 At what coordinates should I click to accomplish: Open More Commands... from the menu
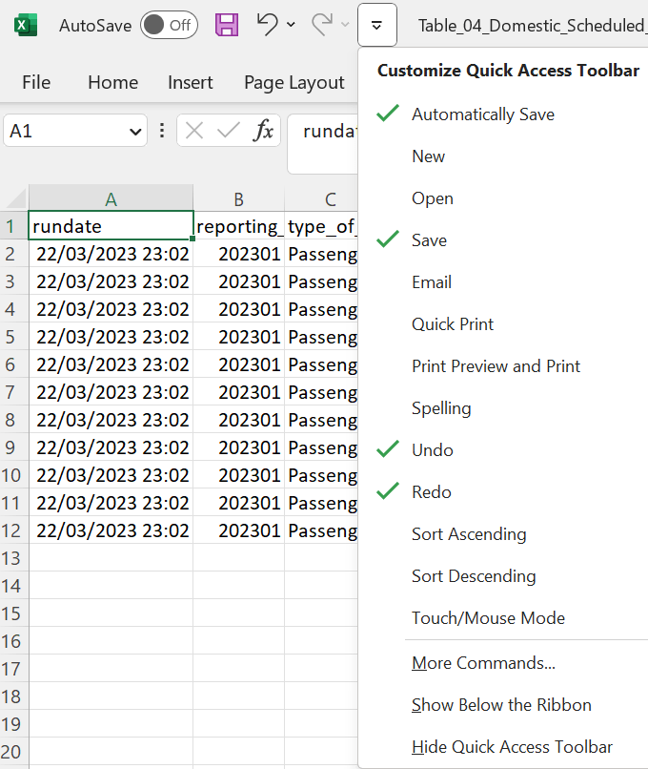(483, 663)
